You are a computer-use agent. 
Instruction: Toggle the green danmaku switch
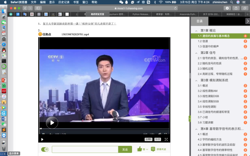pyautogui.click(x=45, y=150)
